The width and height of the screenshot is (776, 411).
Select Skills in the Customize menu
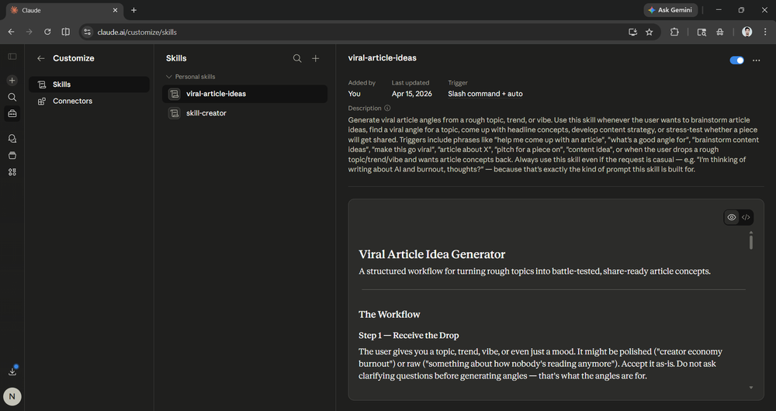point(62,85)
